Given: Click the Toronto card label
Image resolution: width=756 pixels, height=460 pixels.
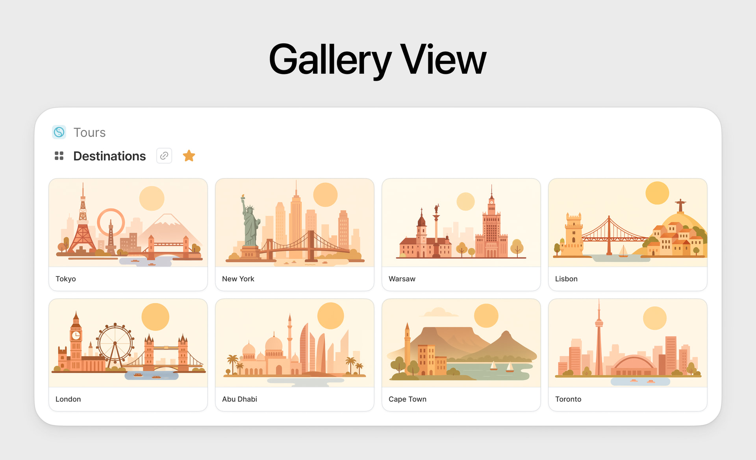Looking at the screenshot, I should 568,399.
